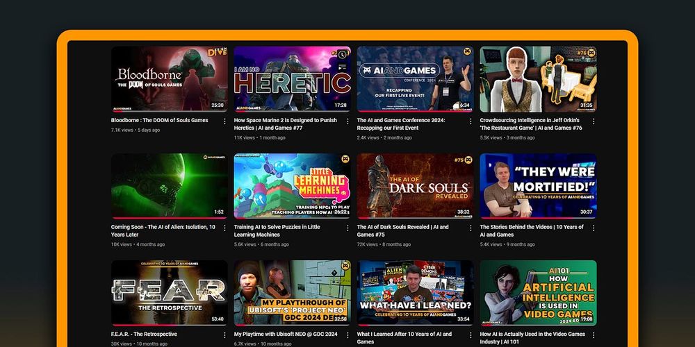Open three-dot menu for Little Learning Machines video

pyautogui.click(x=347, y=228)
